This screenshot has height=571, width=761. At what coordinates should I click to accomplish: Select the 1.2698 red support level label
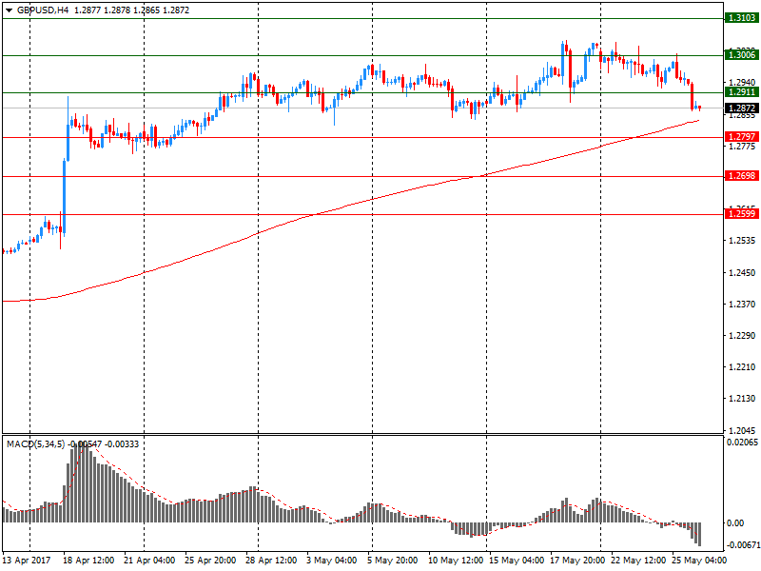[741, 175]
